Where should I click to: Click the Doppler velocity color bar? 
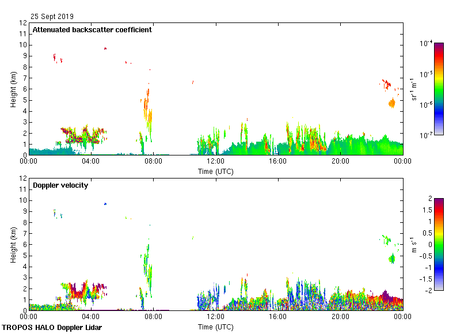click(439, 244)
